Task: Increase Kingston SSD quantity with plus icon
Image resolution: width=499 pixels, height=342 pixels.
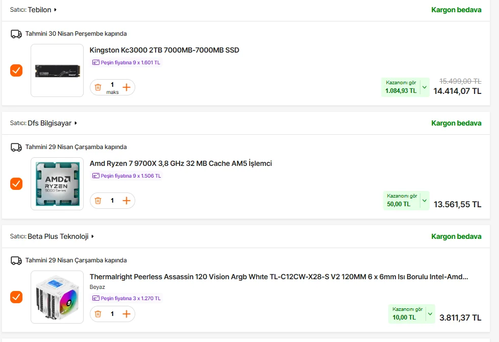Action: [x=127, y=87]
